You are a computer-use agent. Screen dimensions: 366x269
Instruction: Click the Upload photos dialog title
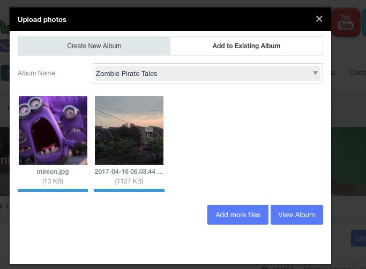[x=42, y=20]
